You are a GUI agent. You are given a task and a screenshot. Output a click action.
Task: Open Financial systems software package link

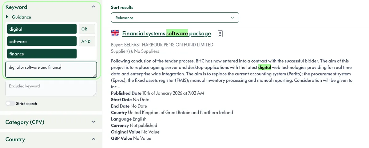[x=166, y=34]
